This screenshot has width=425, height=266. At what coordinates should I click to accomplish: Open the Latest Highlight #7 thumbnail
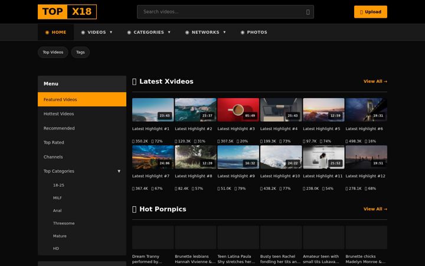pyautogui.click(x=153, y=157)
